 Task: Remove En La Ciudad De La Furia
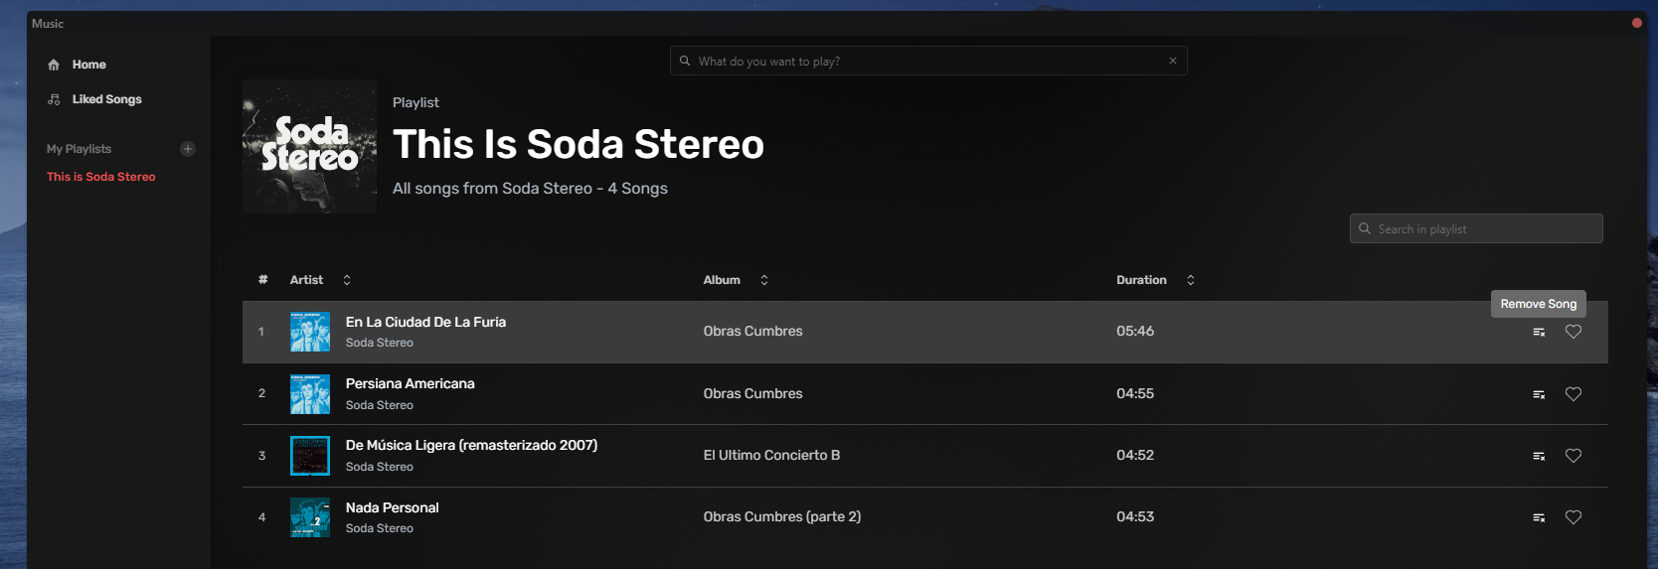[1539, 332]
